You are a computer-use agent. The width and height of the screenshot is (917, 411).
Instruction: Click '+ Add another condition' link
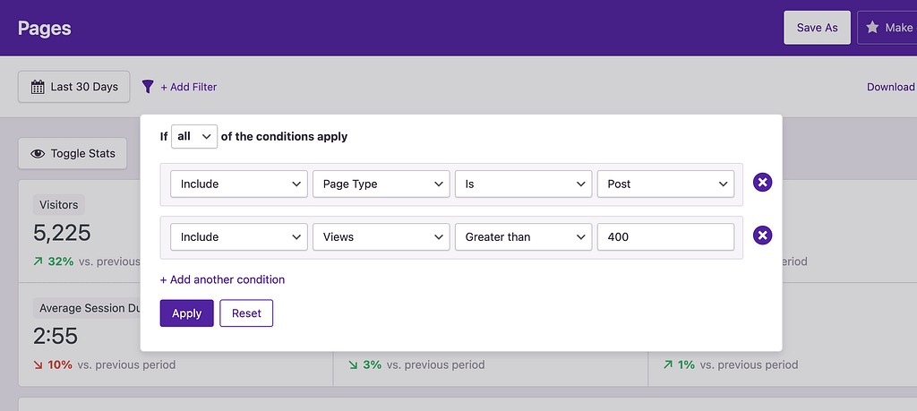pos(222,279)
